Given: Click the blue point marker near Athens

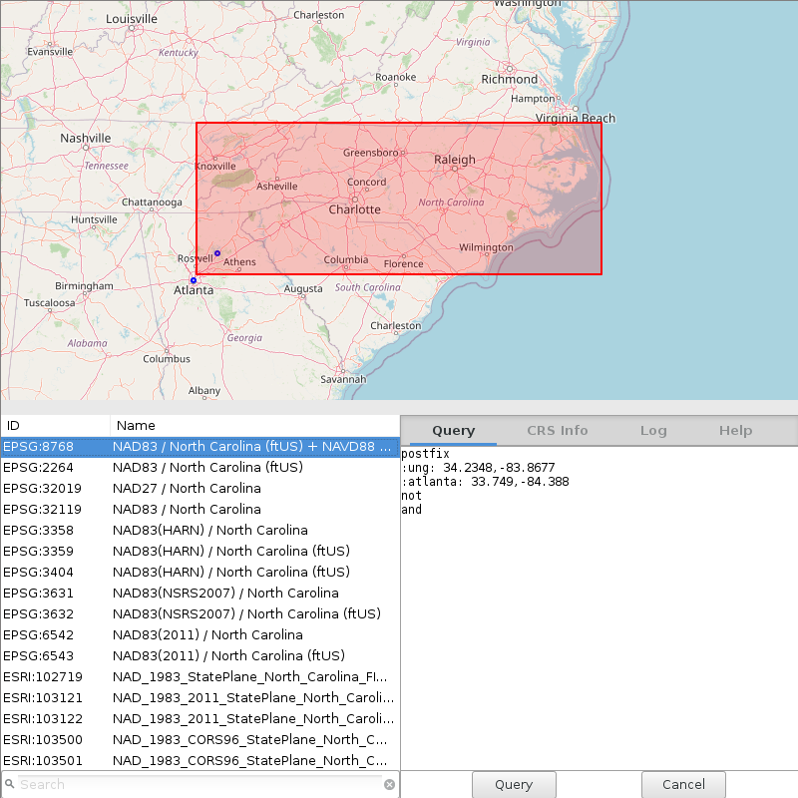Looking at the screenshot, I should (217, 253).
